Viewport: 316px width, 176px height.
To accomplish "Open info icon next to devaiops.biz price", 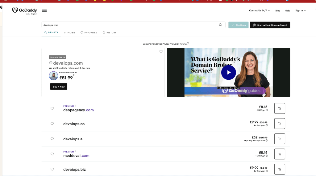I will [267, 171].
